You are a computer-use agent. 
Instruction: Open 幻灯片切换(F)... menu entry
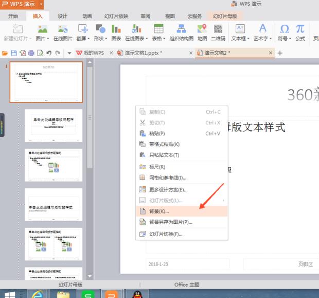click(182, 234)
